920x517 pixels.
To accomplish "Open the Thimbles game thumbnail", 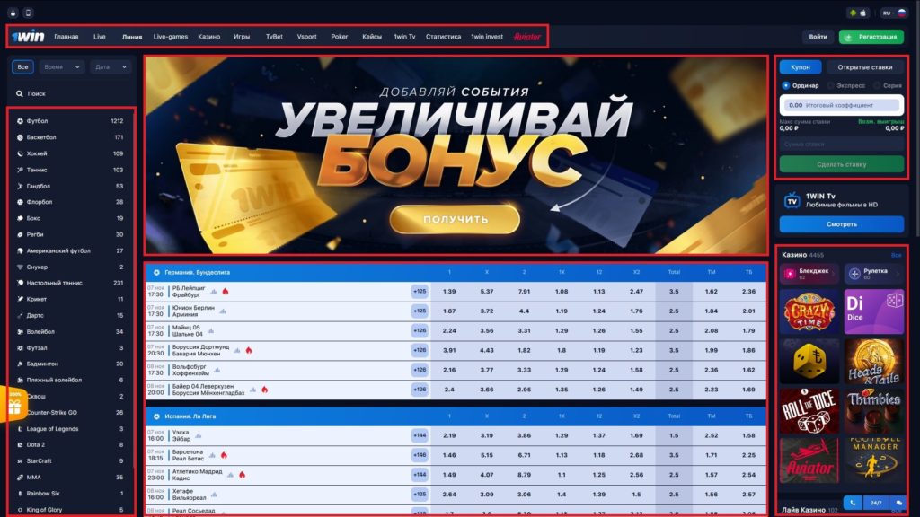I will point(874,411).
